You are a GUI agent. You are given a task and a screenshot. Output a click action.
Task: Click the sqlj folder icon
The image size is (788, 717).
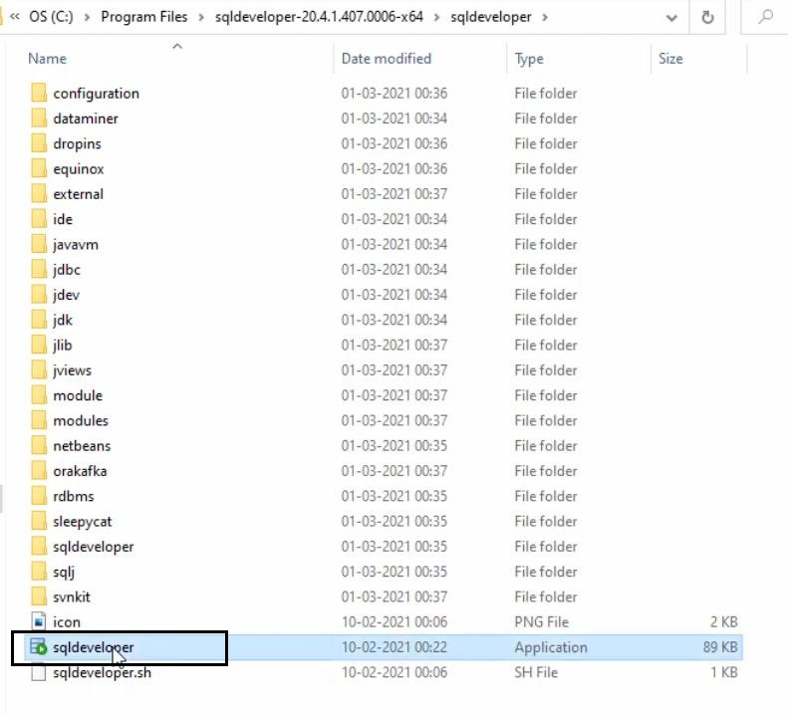pos(39,572)
